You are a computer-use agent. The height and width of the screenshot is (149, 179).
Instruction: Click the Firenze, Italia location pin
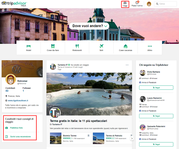6,96
